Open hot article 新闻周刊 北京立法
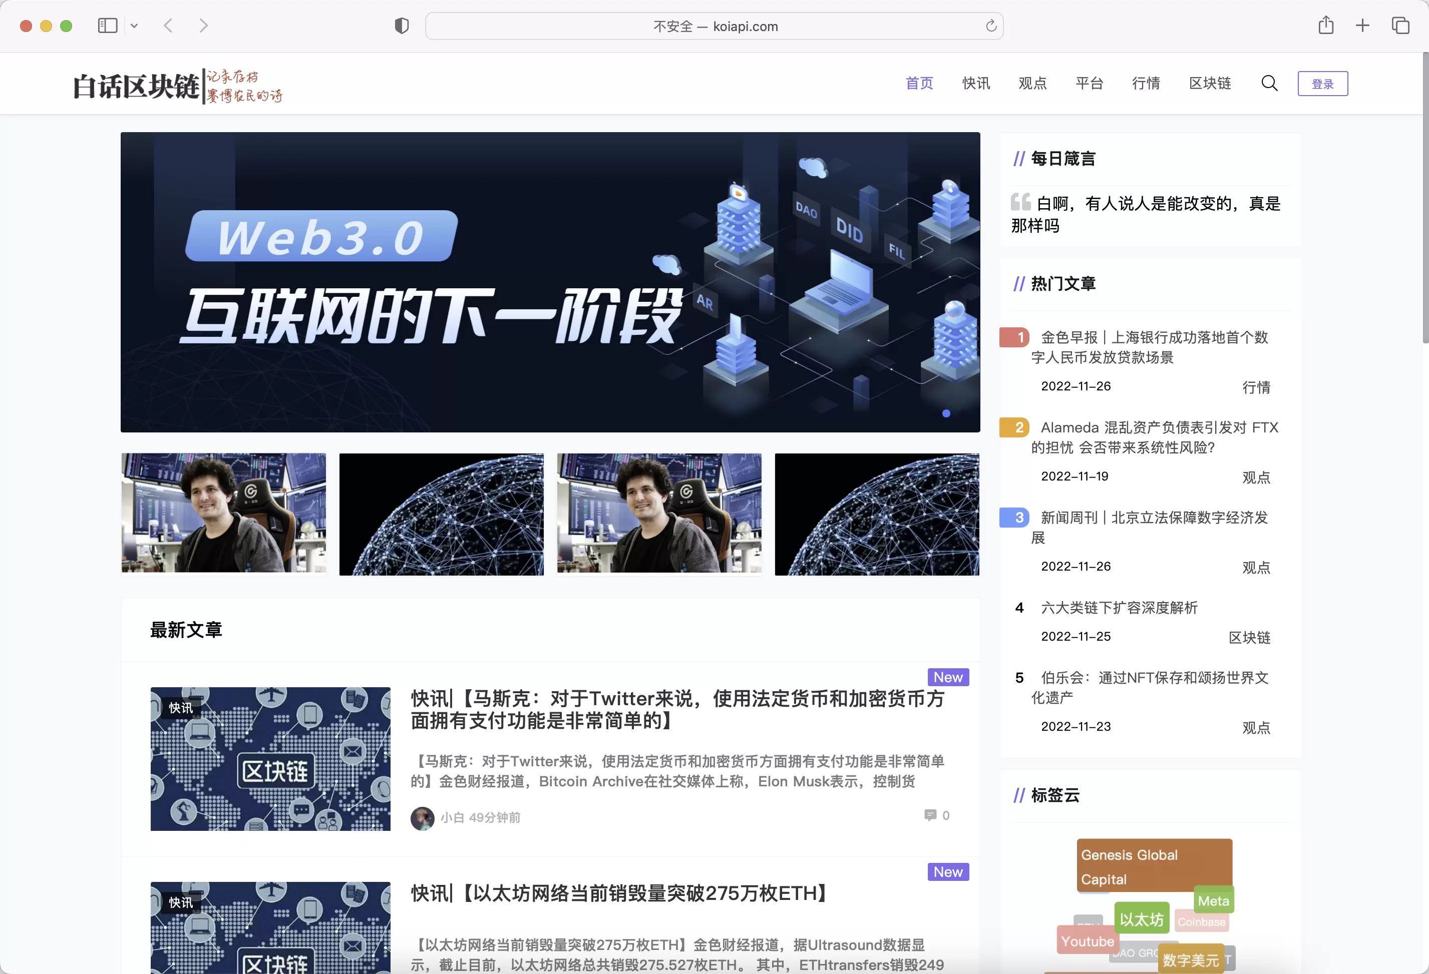The height and width of the screenshot is (974, 1429). point(1149,527)
